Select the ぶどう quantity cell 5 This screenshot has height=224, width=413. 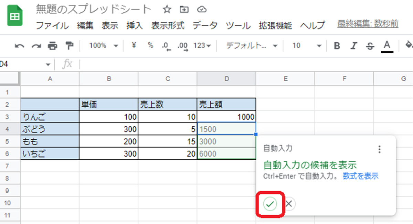pyautogui.click(x=168, y=129)
